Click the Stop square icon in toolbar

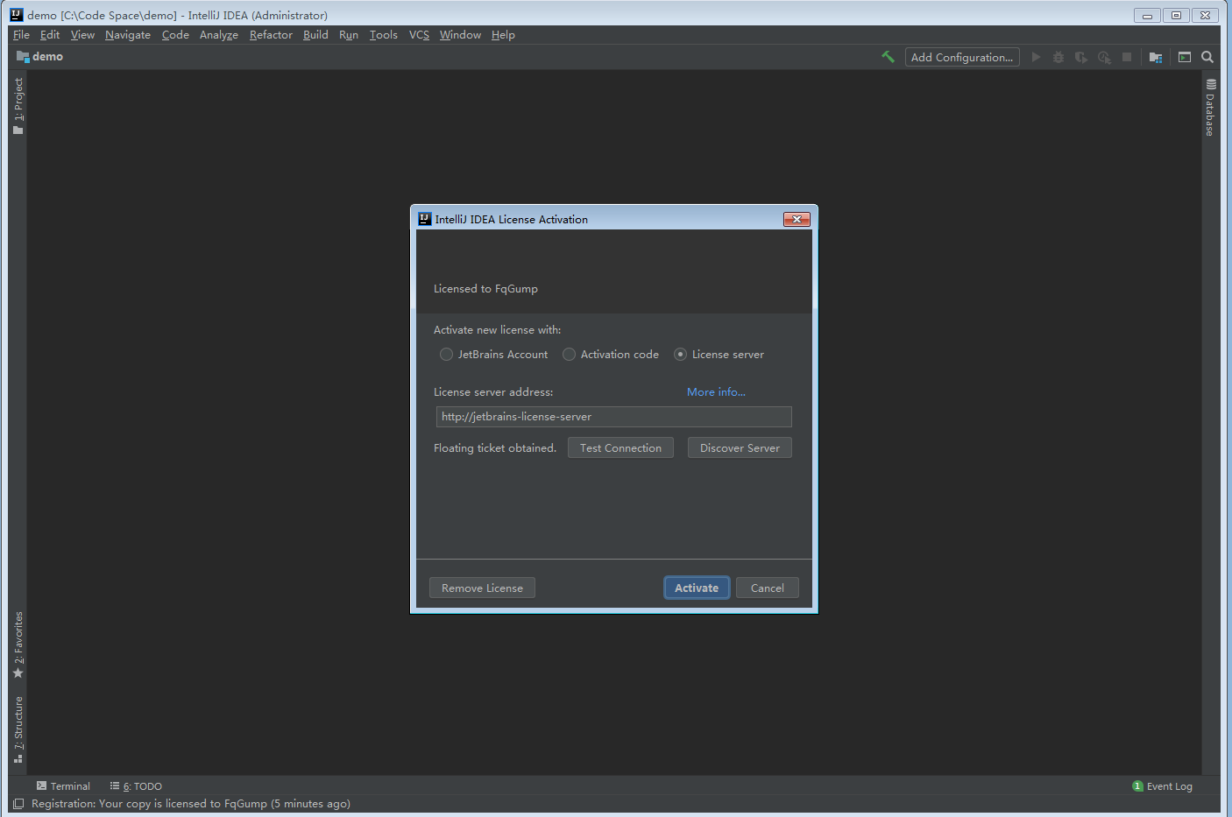click(x=1127, y=57)
